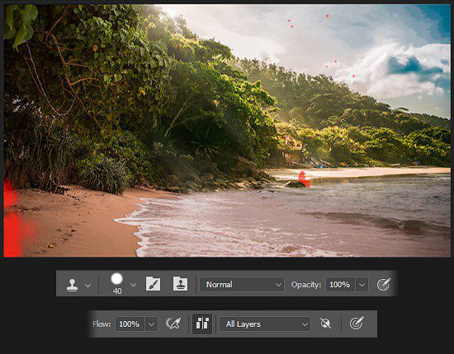This screenshot has height=354, width=454.
Task: Enable airbrush build-up effects
Action: (x=173, y=324)
